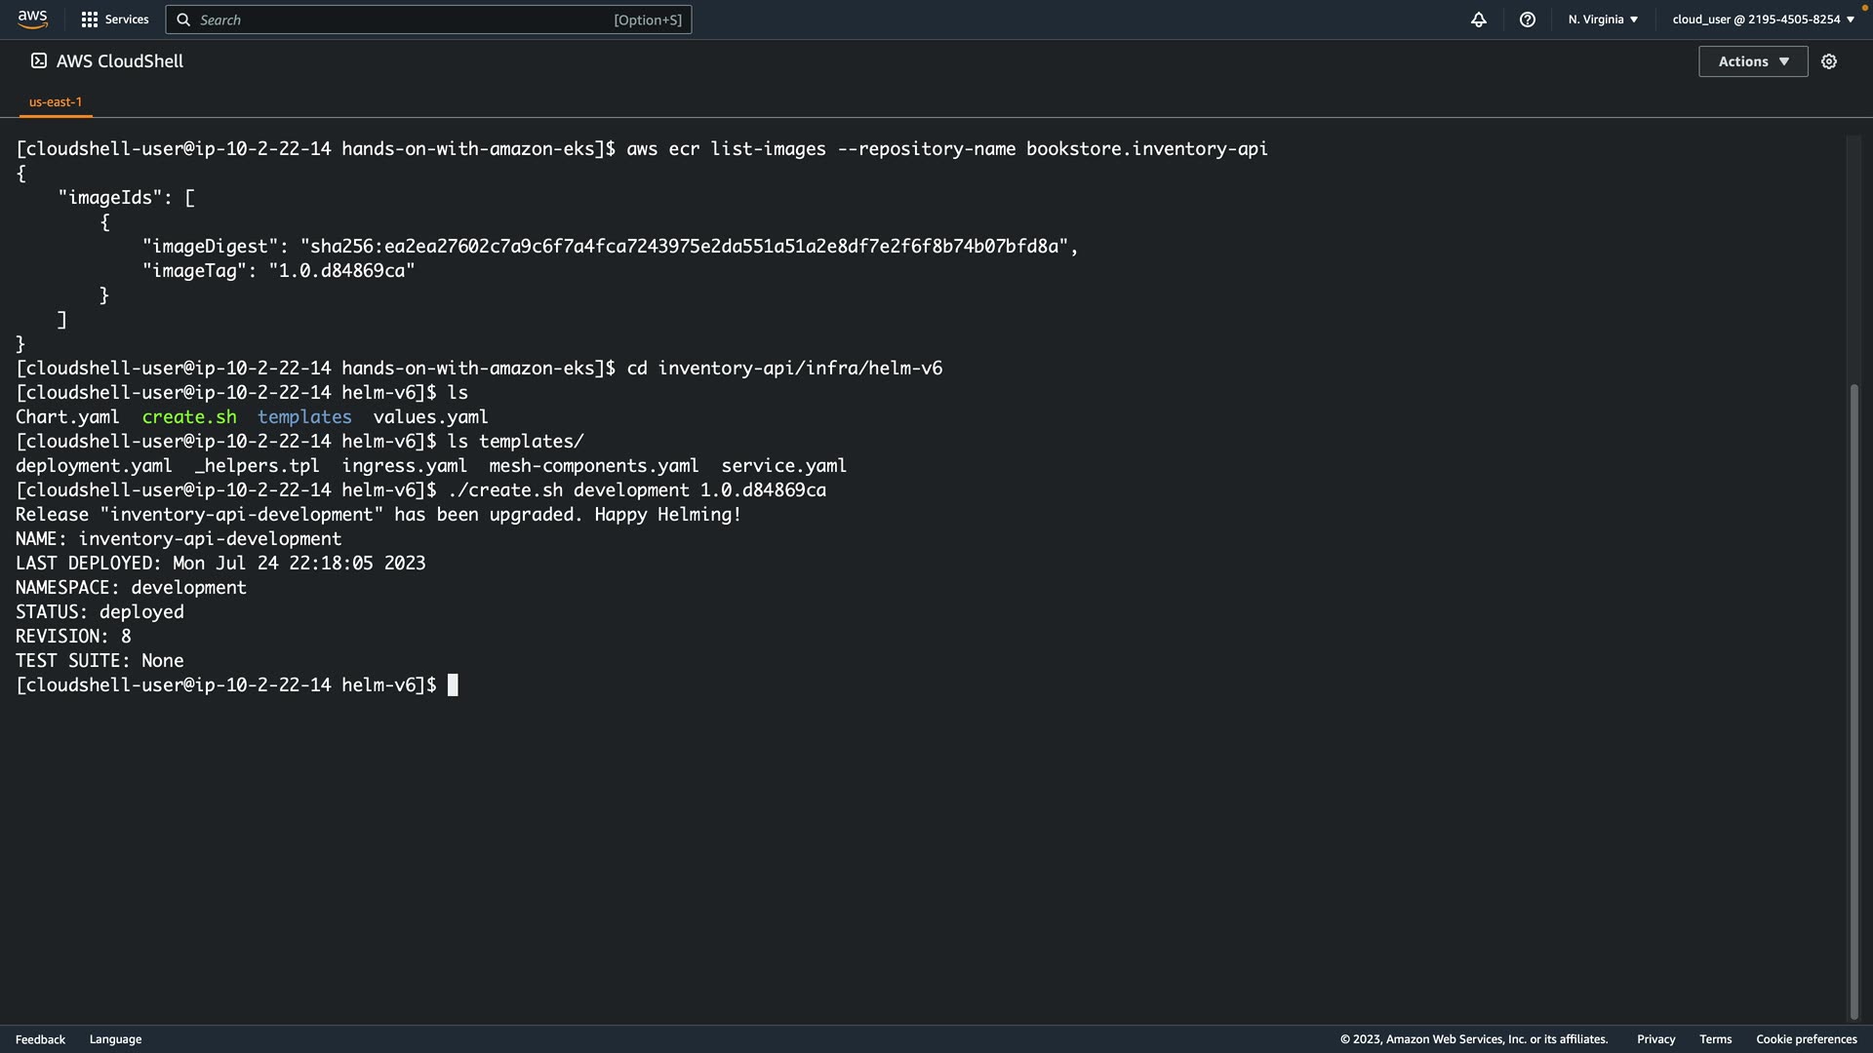Click the AWS logo home icon
This screenshot has width=1873, height=1053.
[x=32, y=19]
